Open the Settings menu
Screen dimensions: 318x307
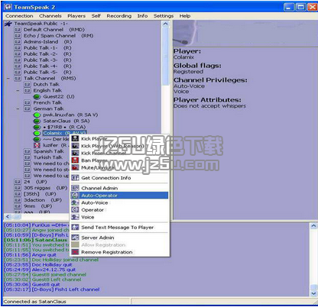point(164,16)
